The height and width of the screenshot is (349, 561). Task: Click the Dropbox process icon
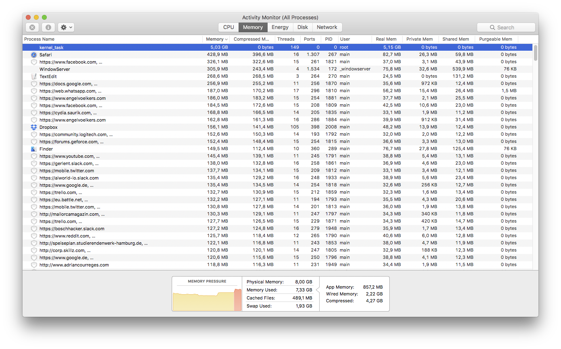coord(34,127)
